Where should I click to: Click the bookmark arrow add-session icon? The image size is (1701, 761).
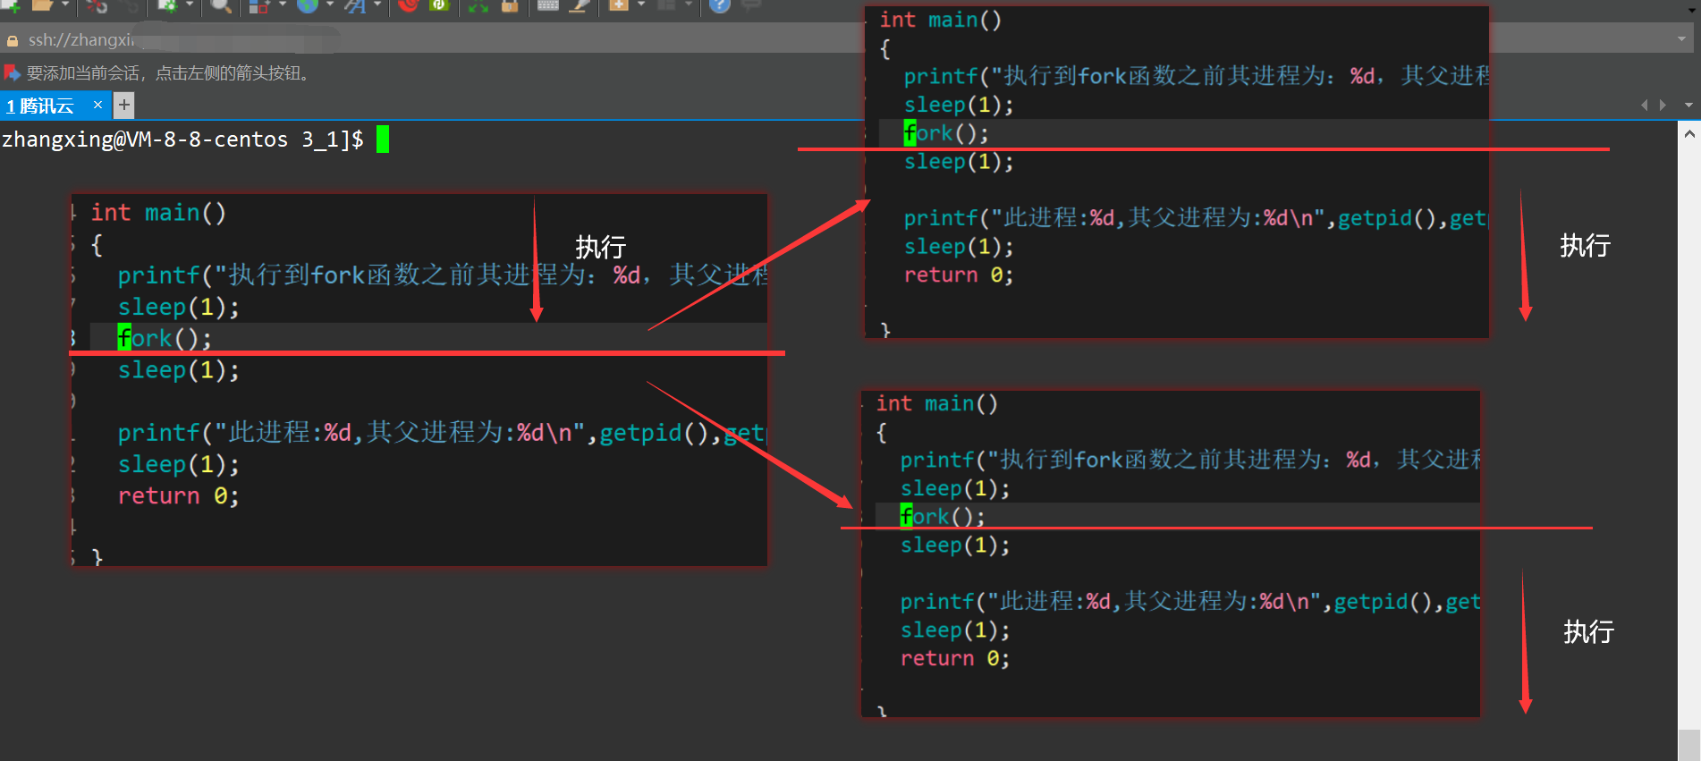(12, 72)
